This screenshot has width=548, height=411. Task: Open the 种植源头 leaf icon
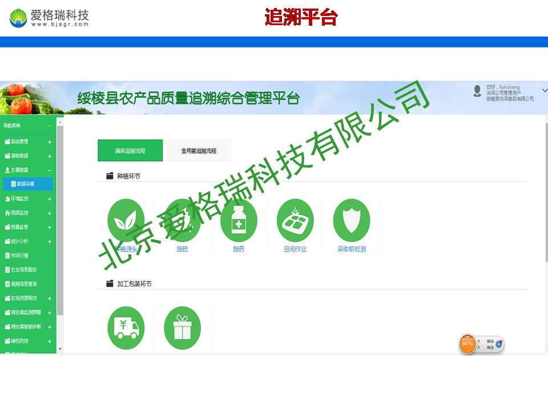(x=126, y=220)
